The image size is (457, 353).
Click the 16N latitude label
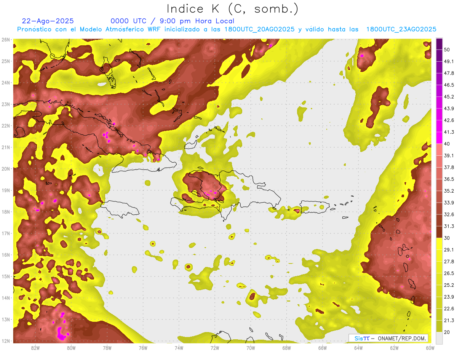click(6, 255)
